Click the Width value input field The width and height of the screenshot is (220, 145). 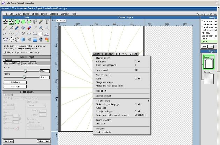[x=45, y=71]
